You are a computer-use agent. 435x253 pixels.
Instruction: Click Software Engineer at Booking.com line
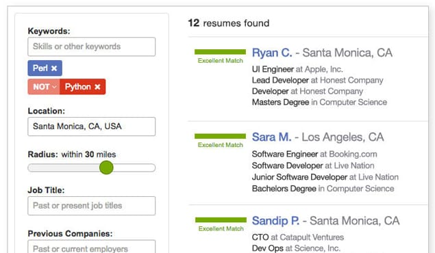(x=314, y=154)
